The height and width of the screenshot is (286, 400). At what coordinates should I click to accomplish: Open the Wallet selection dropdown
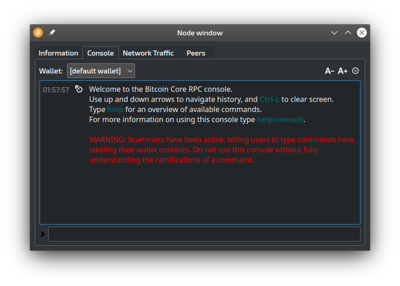pyautogui.click(x=101, y=71)
